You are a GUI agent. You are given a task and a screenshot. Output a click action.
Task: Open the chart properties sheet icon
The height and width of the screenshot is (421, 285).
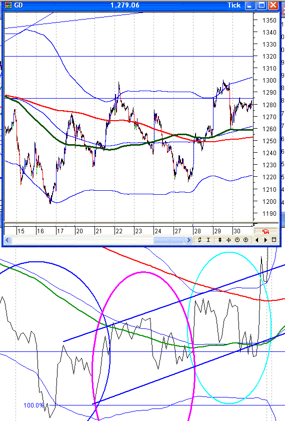(274, 240)
